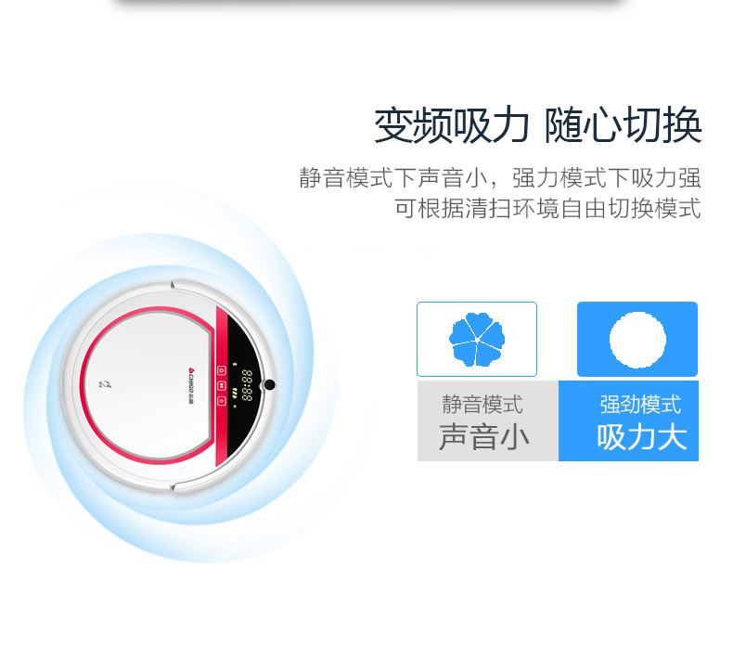Click the 声音小 text in gray box
This screenshot has width=733, height=646.
(483, 437)
